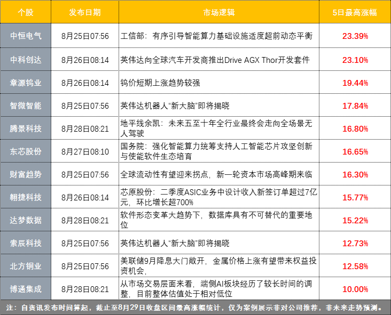Click the 美联储9月降息 logic text

tap(218, 266)
